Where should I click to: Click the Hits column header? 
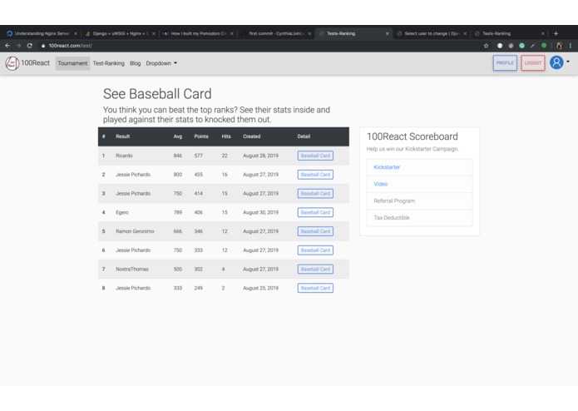tap(226, 136)
